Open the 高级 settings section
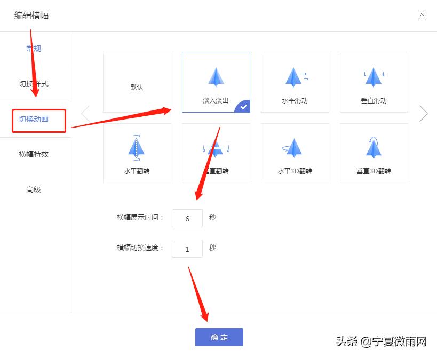This screenshot has height=357, width=437. 33,189
